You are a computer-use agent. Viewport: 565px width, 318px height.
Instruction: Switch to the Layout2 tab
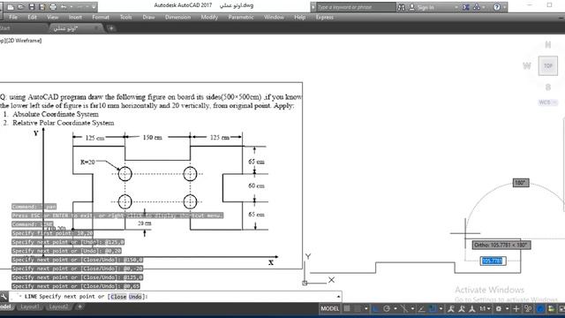(x=58, y=307)
